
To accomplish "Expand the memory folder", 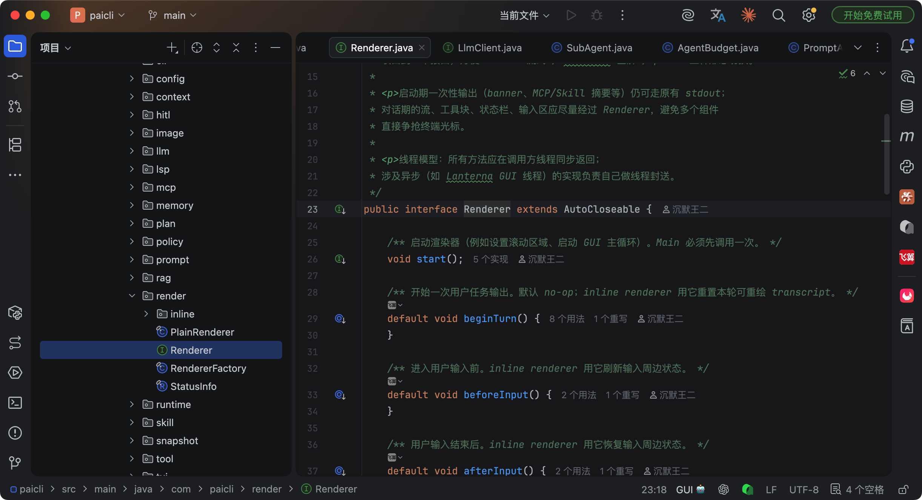I will (x=132, y=205).
